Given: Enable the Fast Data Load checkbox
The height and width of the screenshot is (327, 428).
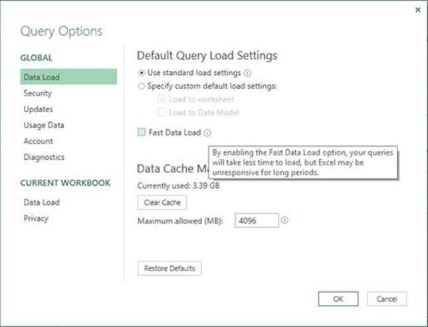Looking at the screenshot, I should tap(142, 133).
